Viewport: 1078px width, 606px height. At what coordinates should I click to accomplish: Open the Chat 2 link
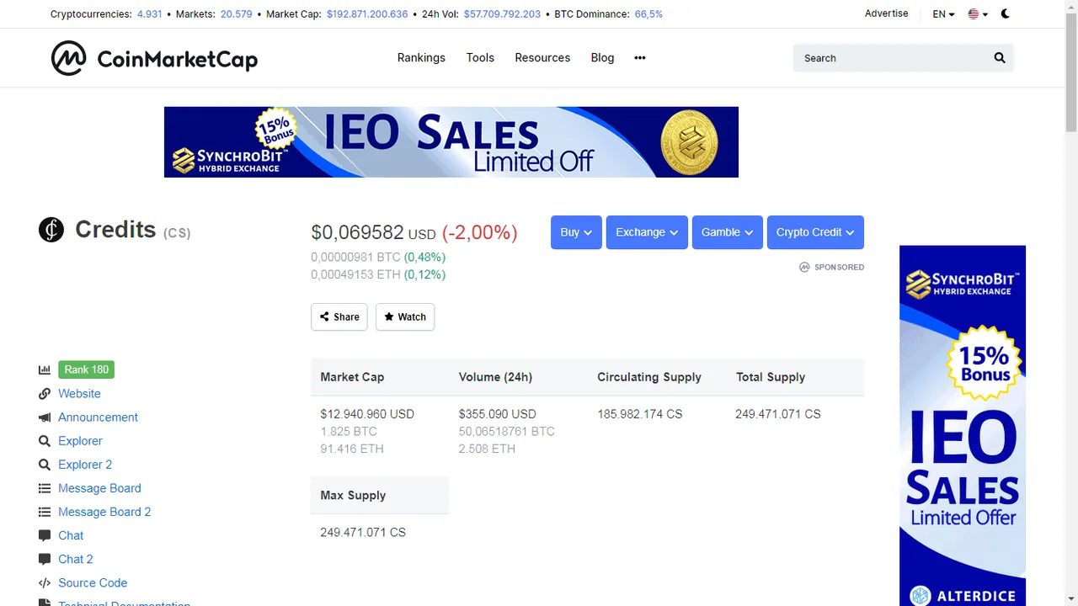76,558
